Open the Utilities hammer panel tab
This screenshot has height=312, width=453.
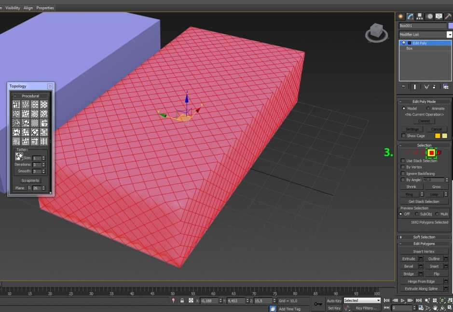[448, 16]
